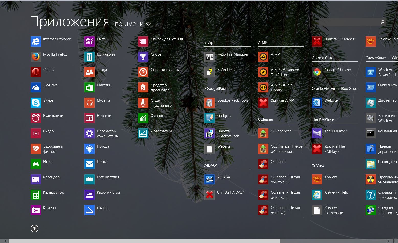Image resolution: width=398 pixels, height=243 pixels.
Task: Open the CCEnhancer icon
Action: 263,133
